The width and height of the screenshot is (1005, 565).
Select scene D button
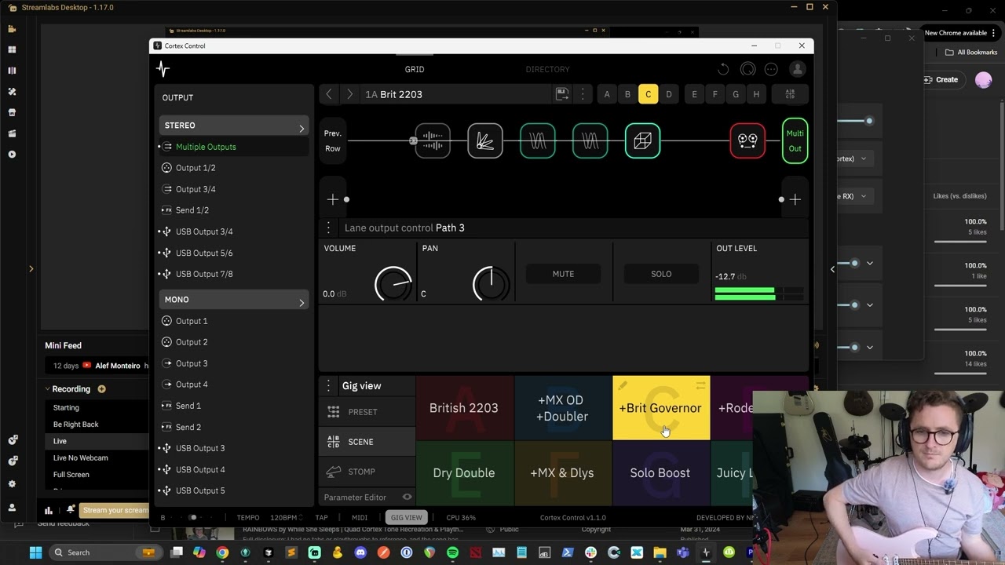point(669,94)
